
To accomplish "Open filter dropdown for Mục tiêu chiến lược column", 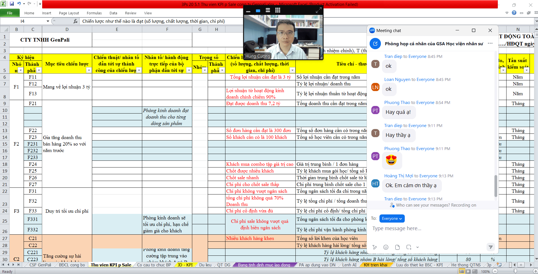I will 89,70.
